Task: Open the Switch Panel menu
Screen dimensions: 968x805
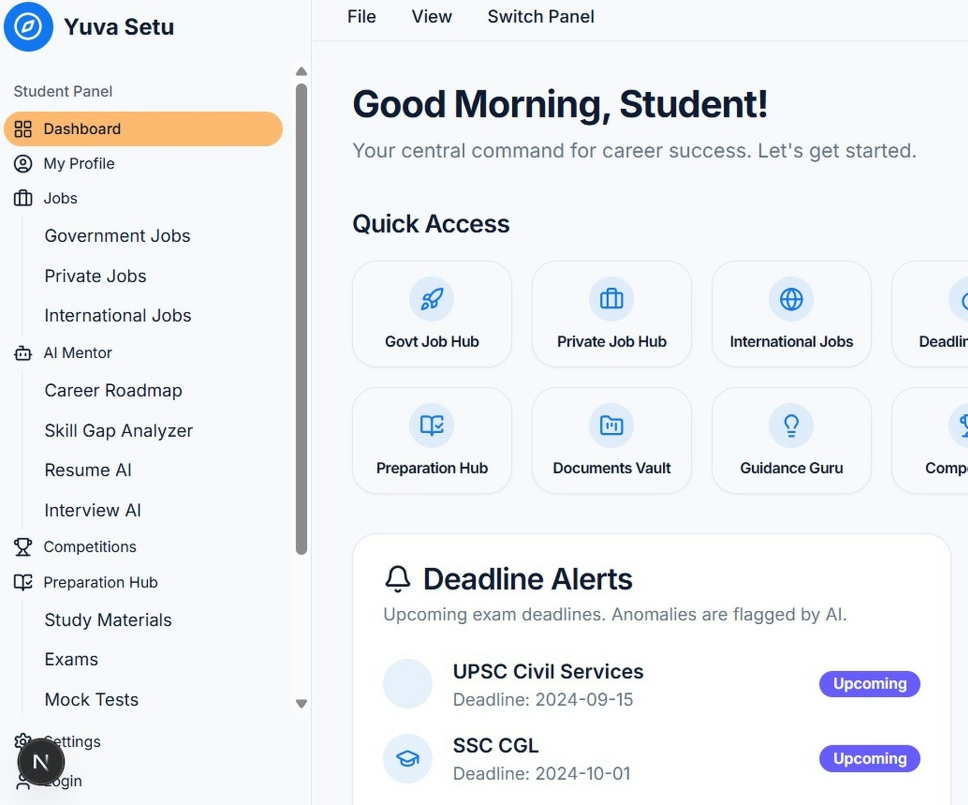Action: click(x=540, y=16)
